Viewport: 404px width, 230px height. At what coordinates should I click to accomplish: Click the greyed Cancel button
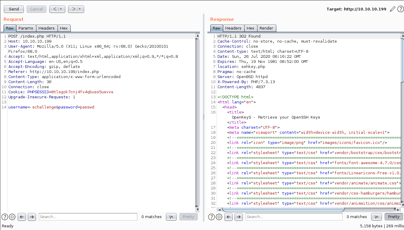(x=36, y=9)
